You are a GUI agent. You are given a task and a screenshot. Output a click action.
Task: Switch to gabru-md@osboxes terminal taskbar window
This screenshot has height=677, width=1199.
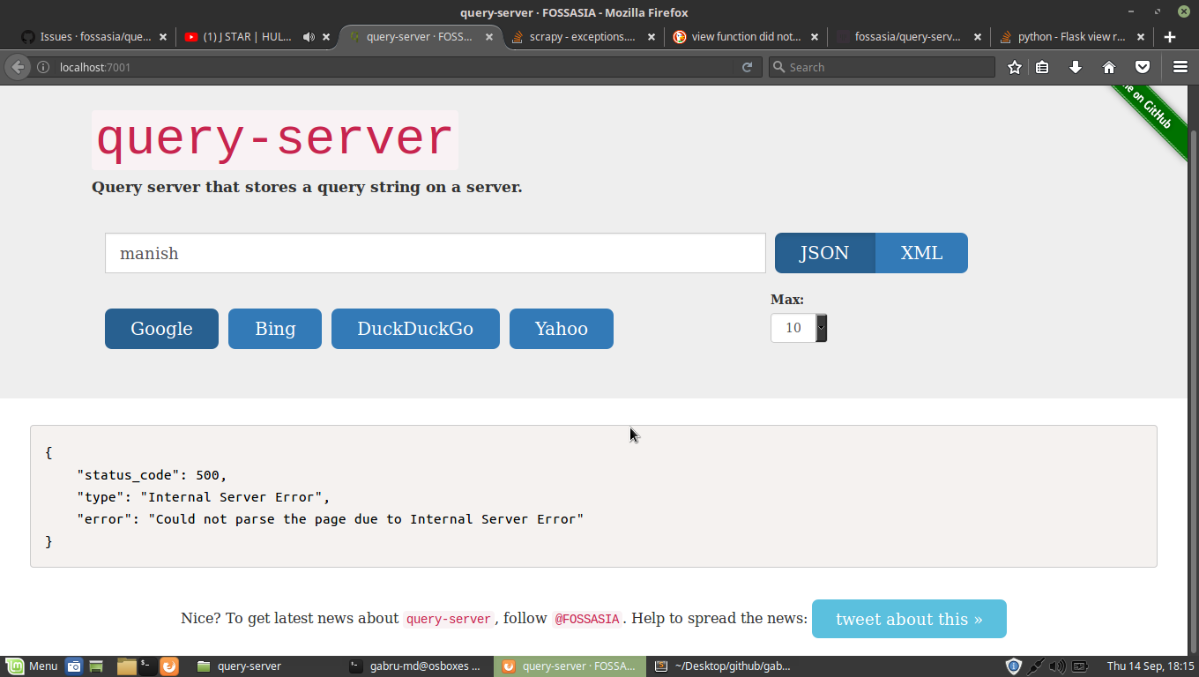[x=417, y=666]
